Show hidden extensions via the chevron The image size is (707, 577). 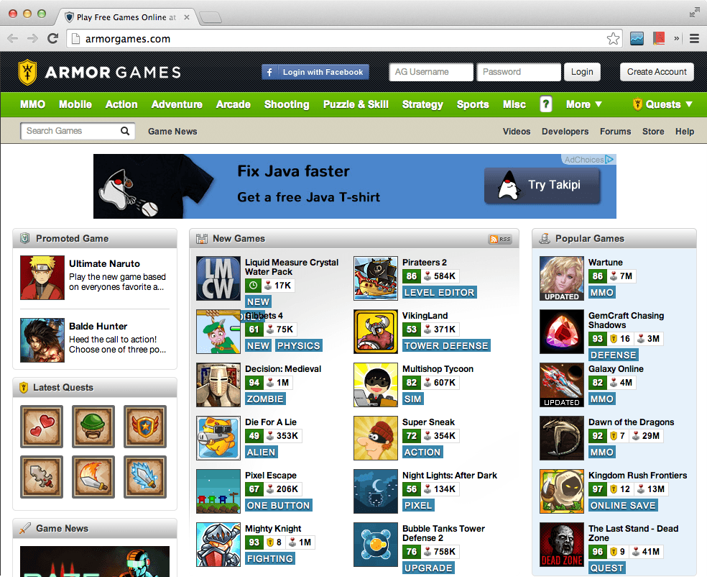(x=676, y=39)
